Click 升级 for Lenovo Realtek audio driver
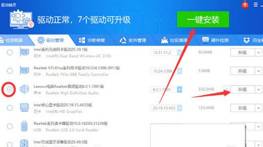 coord(242,90)
